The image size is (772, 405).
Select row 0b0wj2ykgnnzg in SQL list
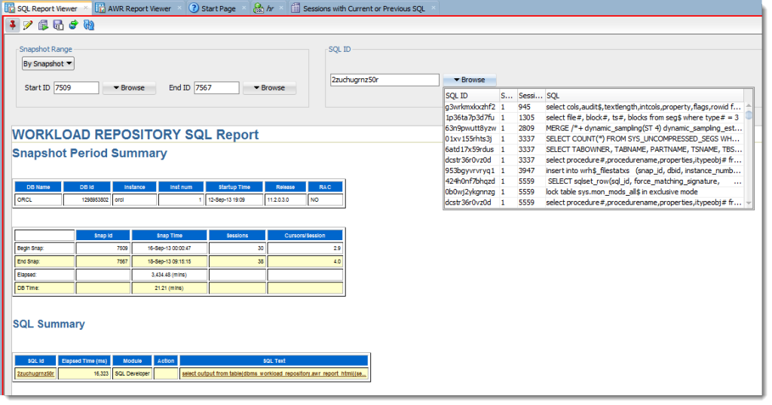click(x=594, y=192)
